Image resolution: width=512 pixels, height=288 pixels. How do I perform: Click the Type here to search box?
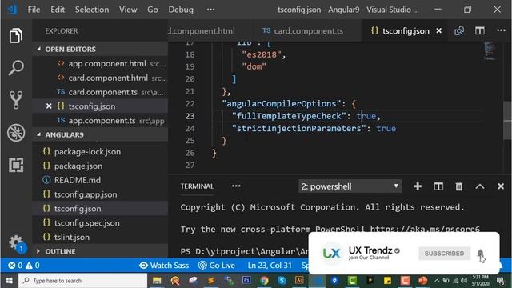click(x=82, y=281)
